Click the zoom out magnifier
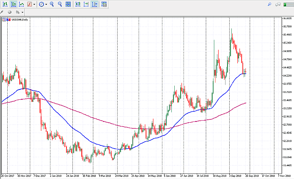 [60, 4]
